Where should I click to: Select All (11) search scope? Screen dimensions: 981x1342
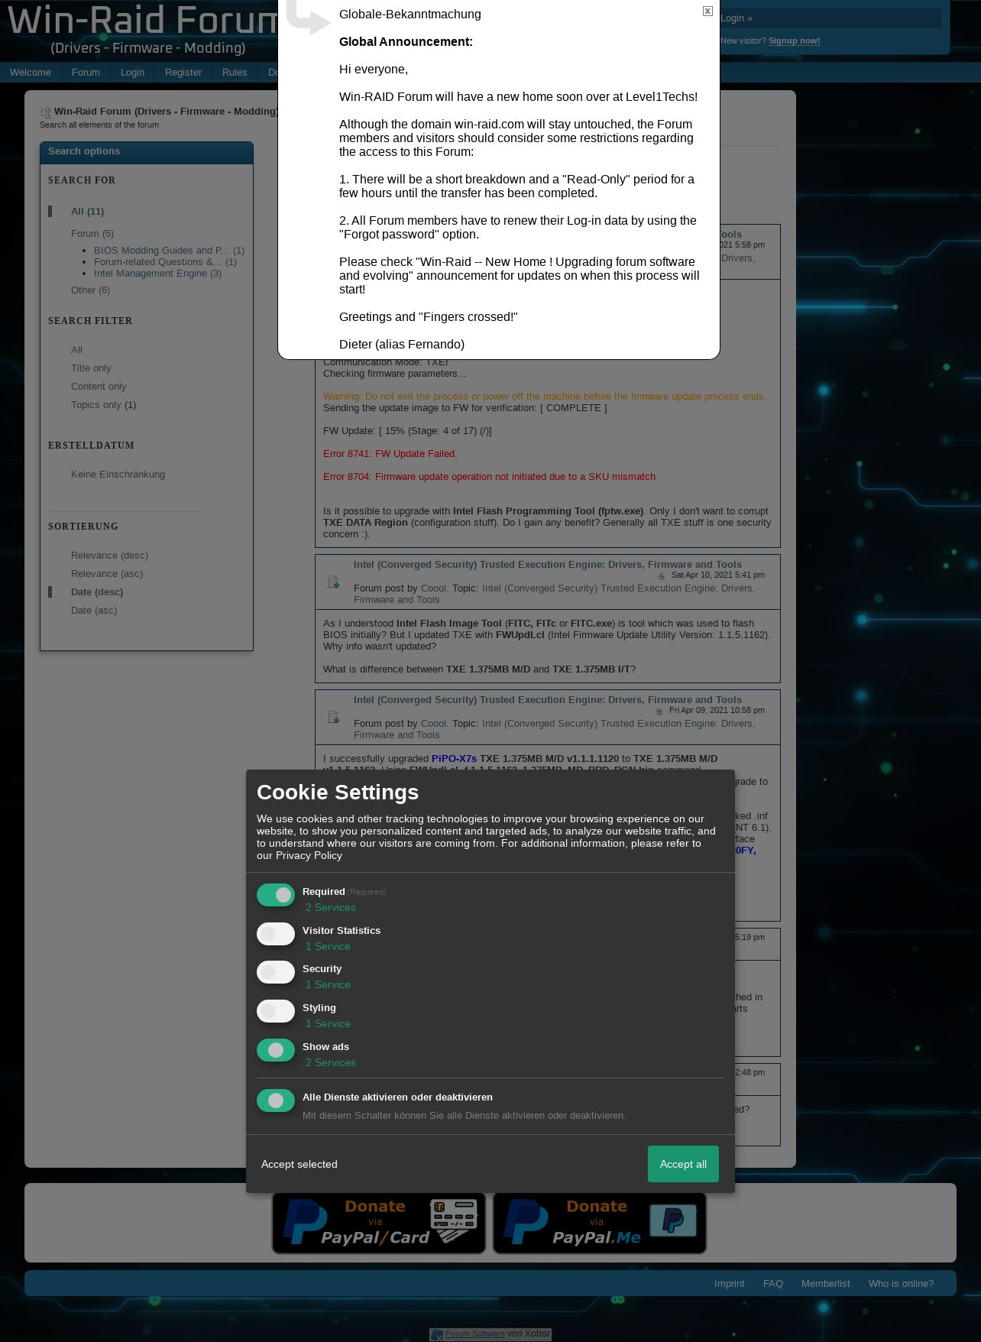click(87, 211)
